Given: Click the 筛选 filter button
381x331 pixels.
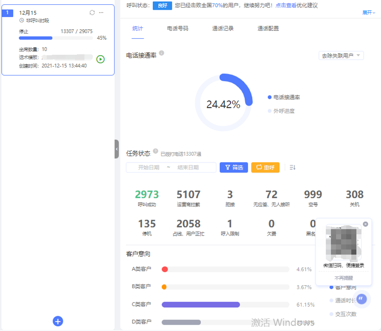Looking at the screenshot, I should (x=234, y=168).
